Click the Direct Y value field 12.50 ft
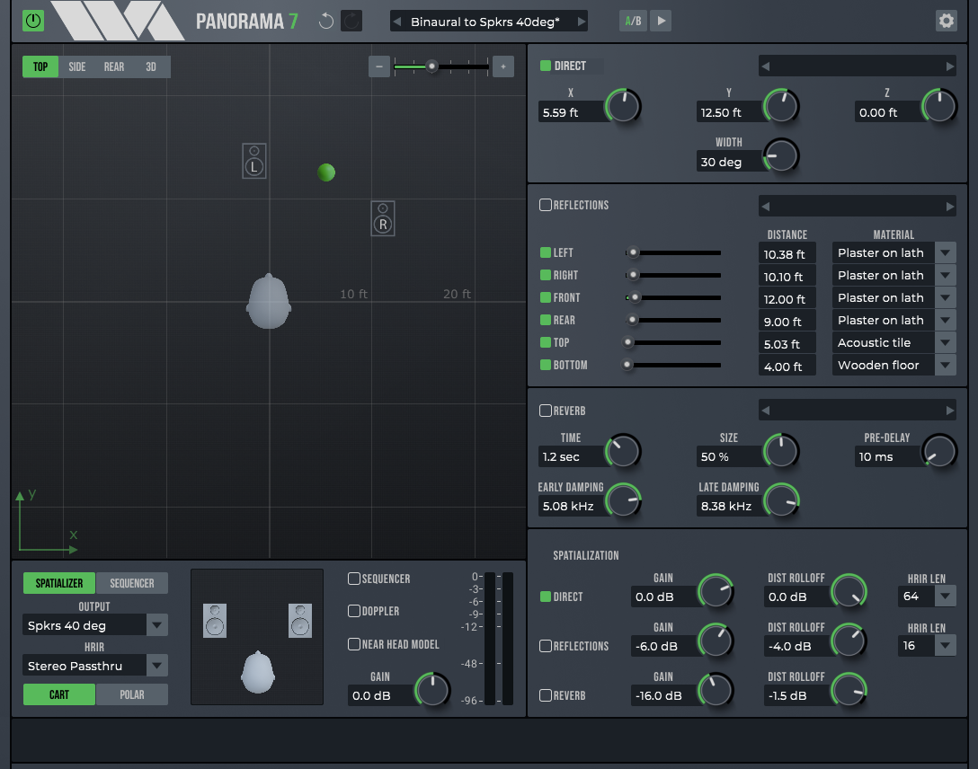Image resolution: width=978 pixels, height=769 pixels. tap(728, 112)
